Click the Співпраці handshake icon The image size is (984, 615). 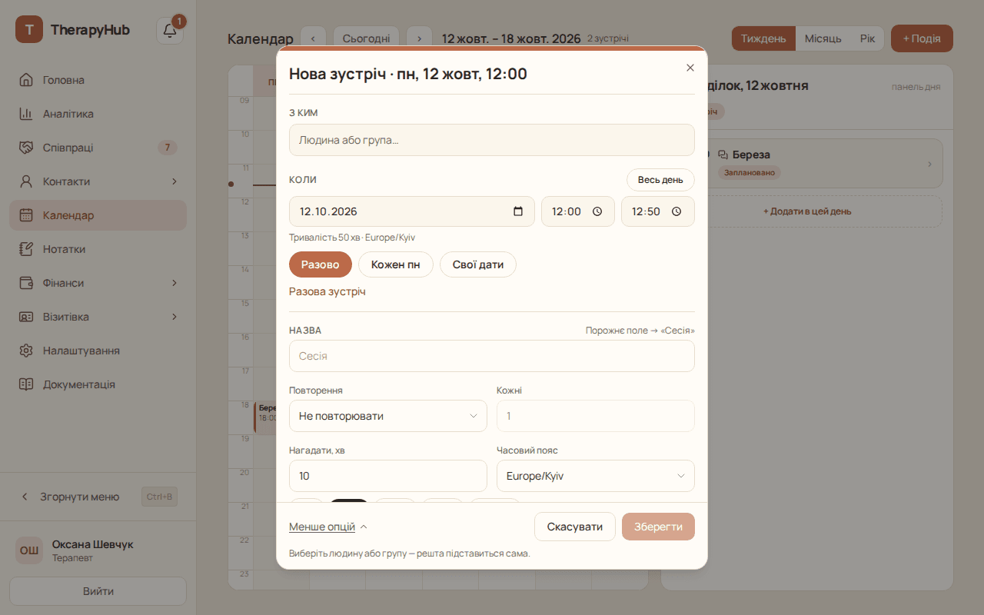click(26, 148)
